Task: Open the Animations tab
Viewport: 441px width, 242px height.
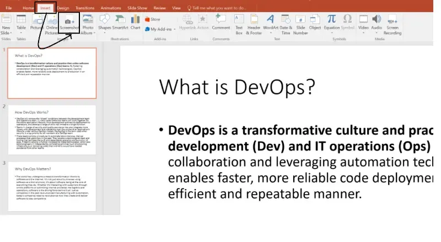Action: [x=111, y=8]
